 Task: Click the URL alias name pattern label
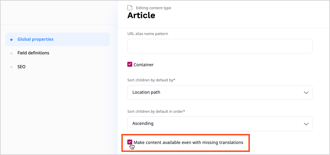coord(148,34)
